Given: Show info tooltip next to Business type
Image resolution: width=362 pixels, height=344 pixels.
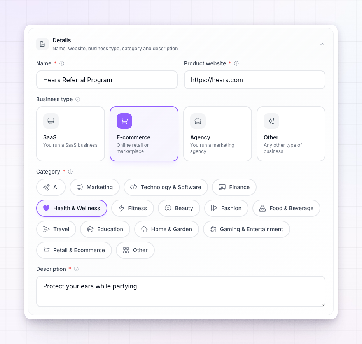Looking at the screenshot, I should pos(78,99).
